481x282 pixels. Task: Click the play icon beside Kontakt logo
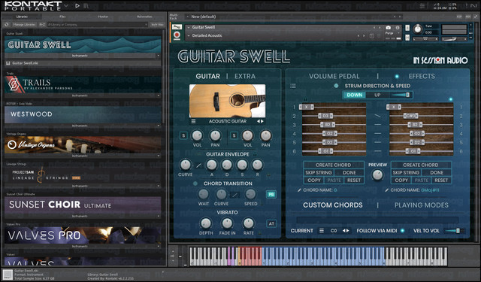(x=77, y=5)
